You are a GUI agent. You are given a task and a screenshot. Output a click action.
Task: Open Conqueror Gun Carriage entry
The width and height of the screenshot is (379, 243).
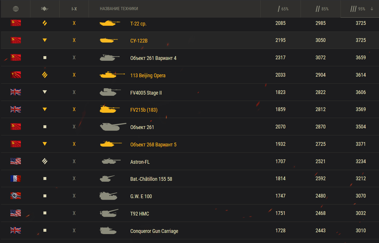(x=154, y=231)
